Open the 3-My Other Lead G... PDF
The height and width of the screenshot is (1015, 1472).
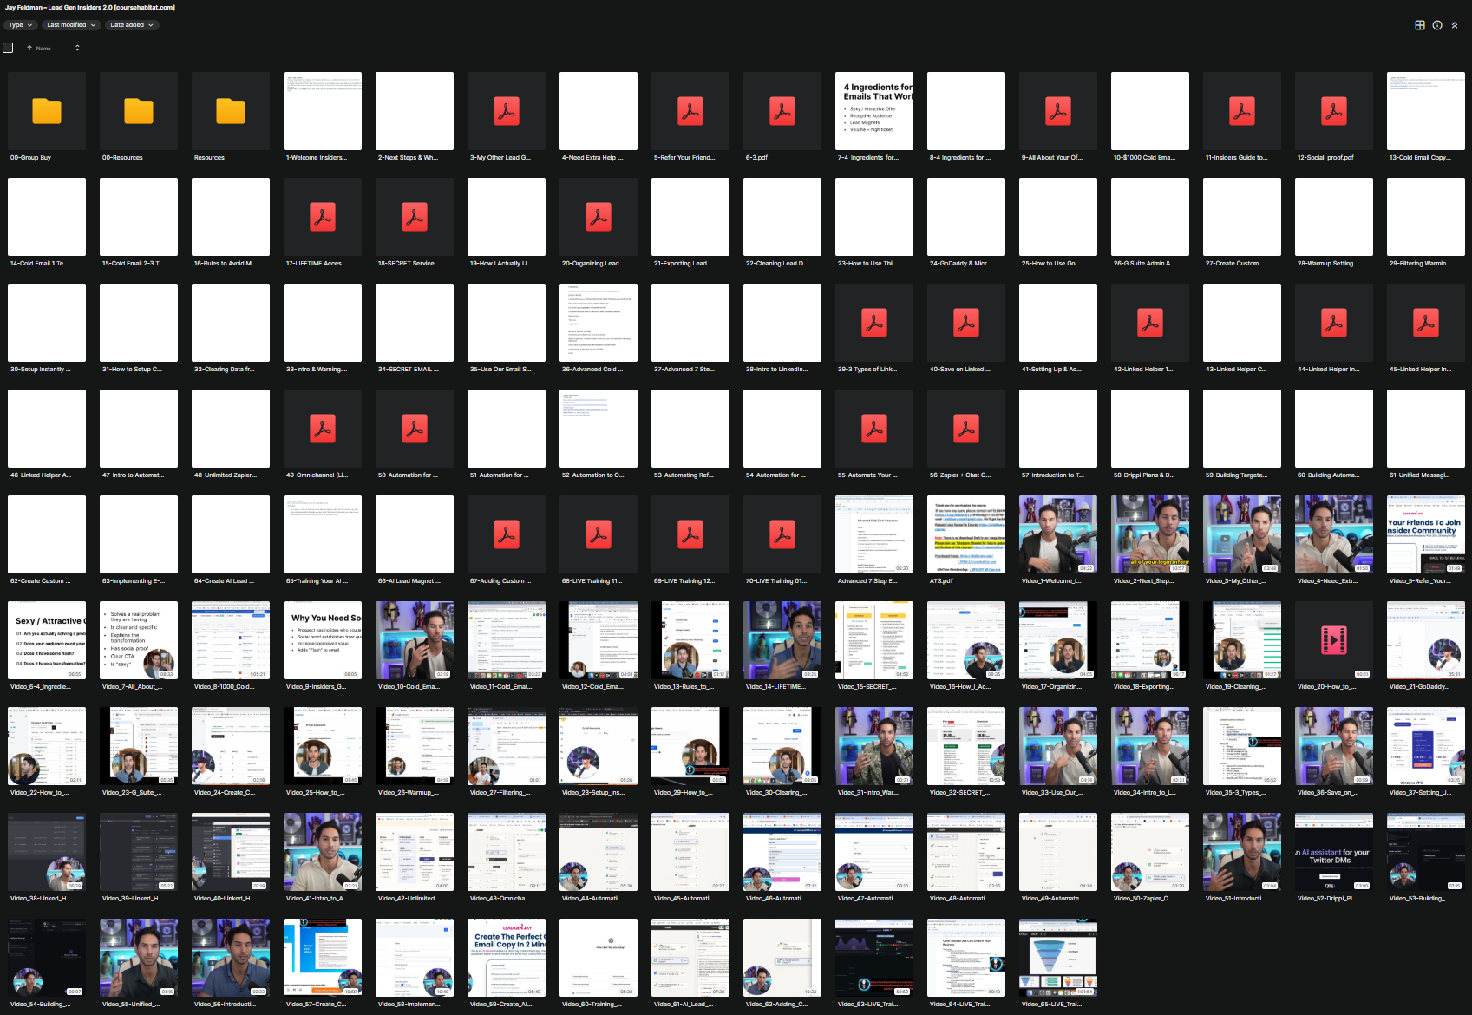point(507,111)
